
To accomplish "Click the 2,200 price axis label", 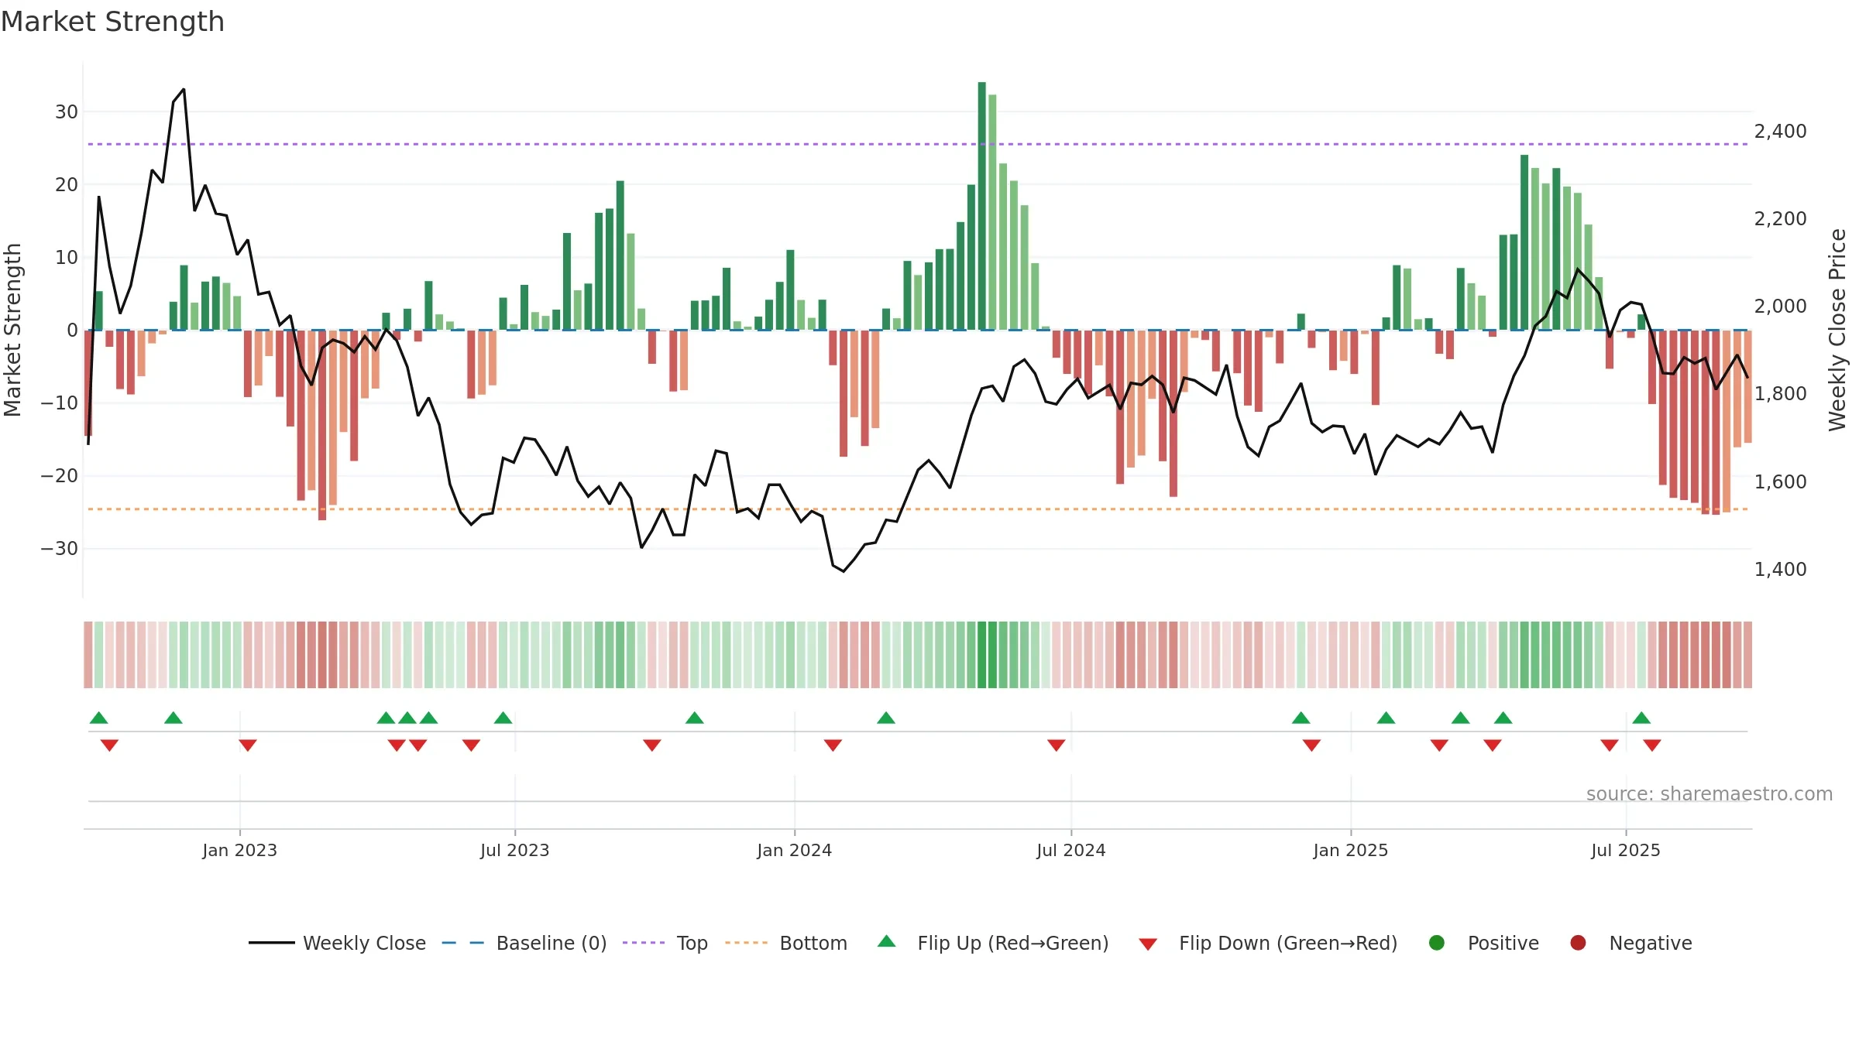I will point(1780,219).
